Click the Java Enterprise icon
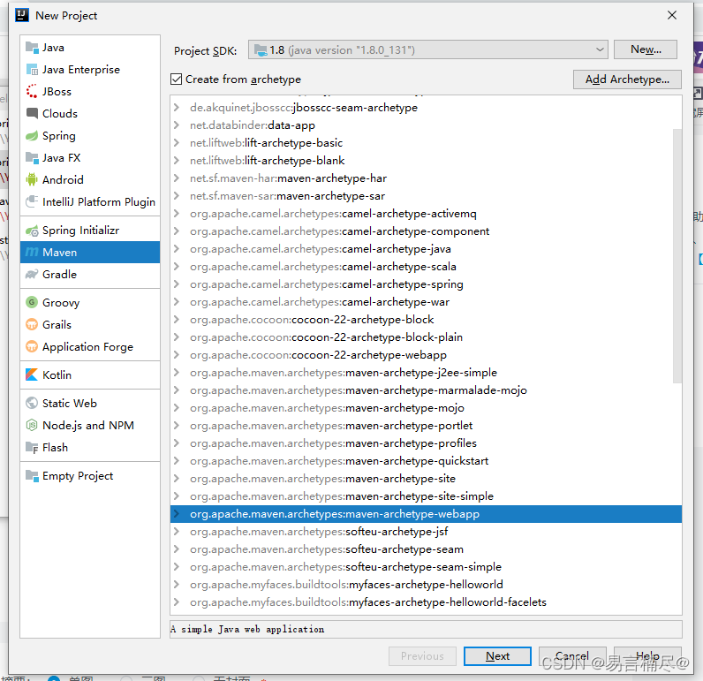 click(x=32, y=70)
